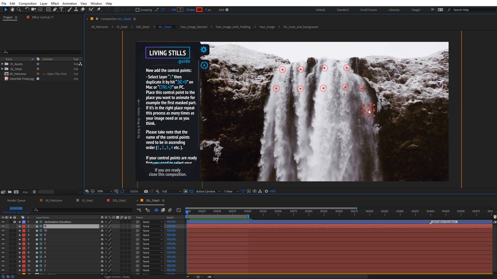497x279 pixels.
Task: Toggle visibility of layer named 10
Action: point(3,231)
